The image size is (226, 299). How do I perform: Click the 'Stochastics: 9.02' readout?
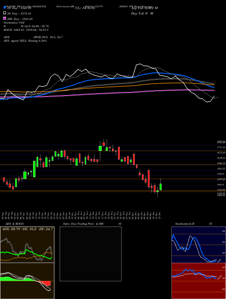pos(14,23)
